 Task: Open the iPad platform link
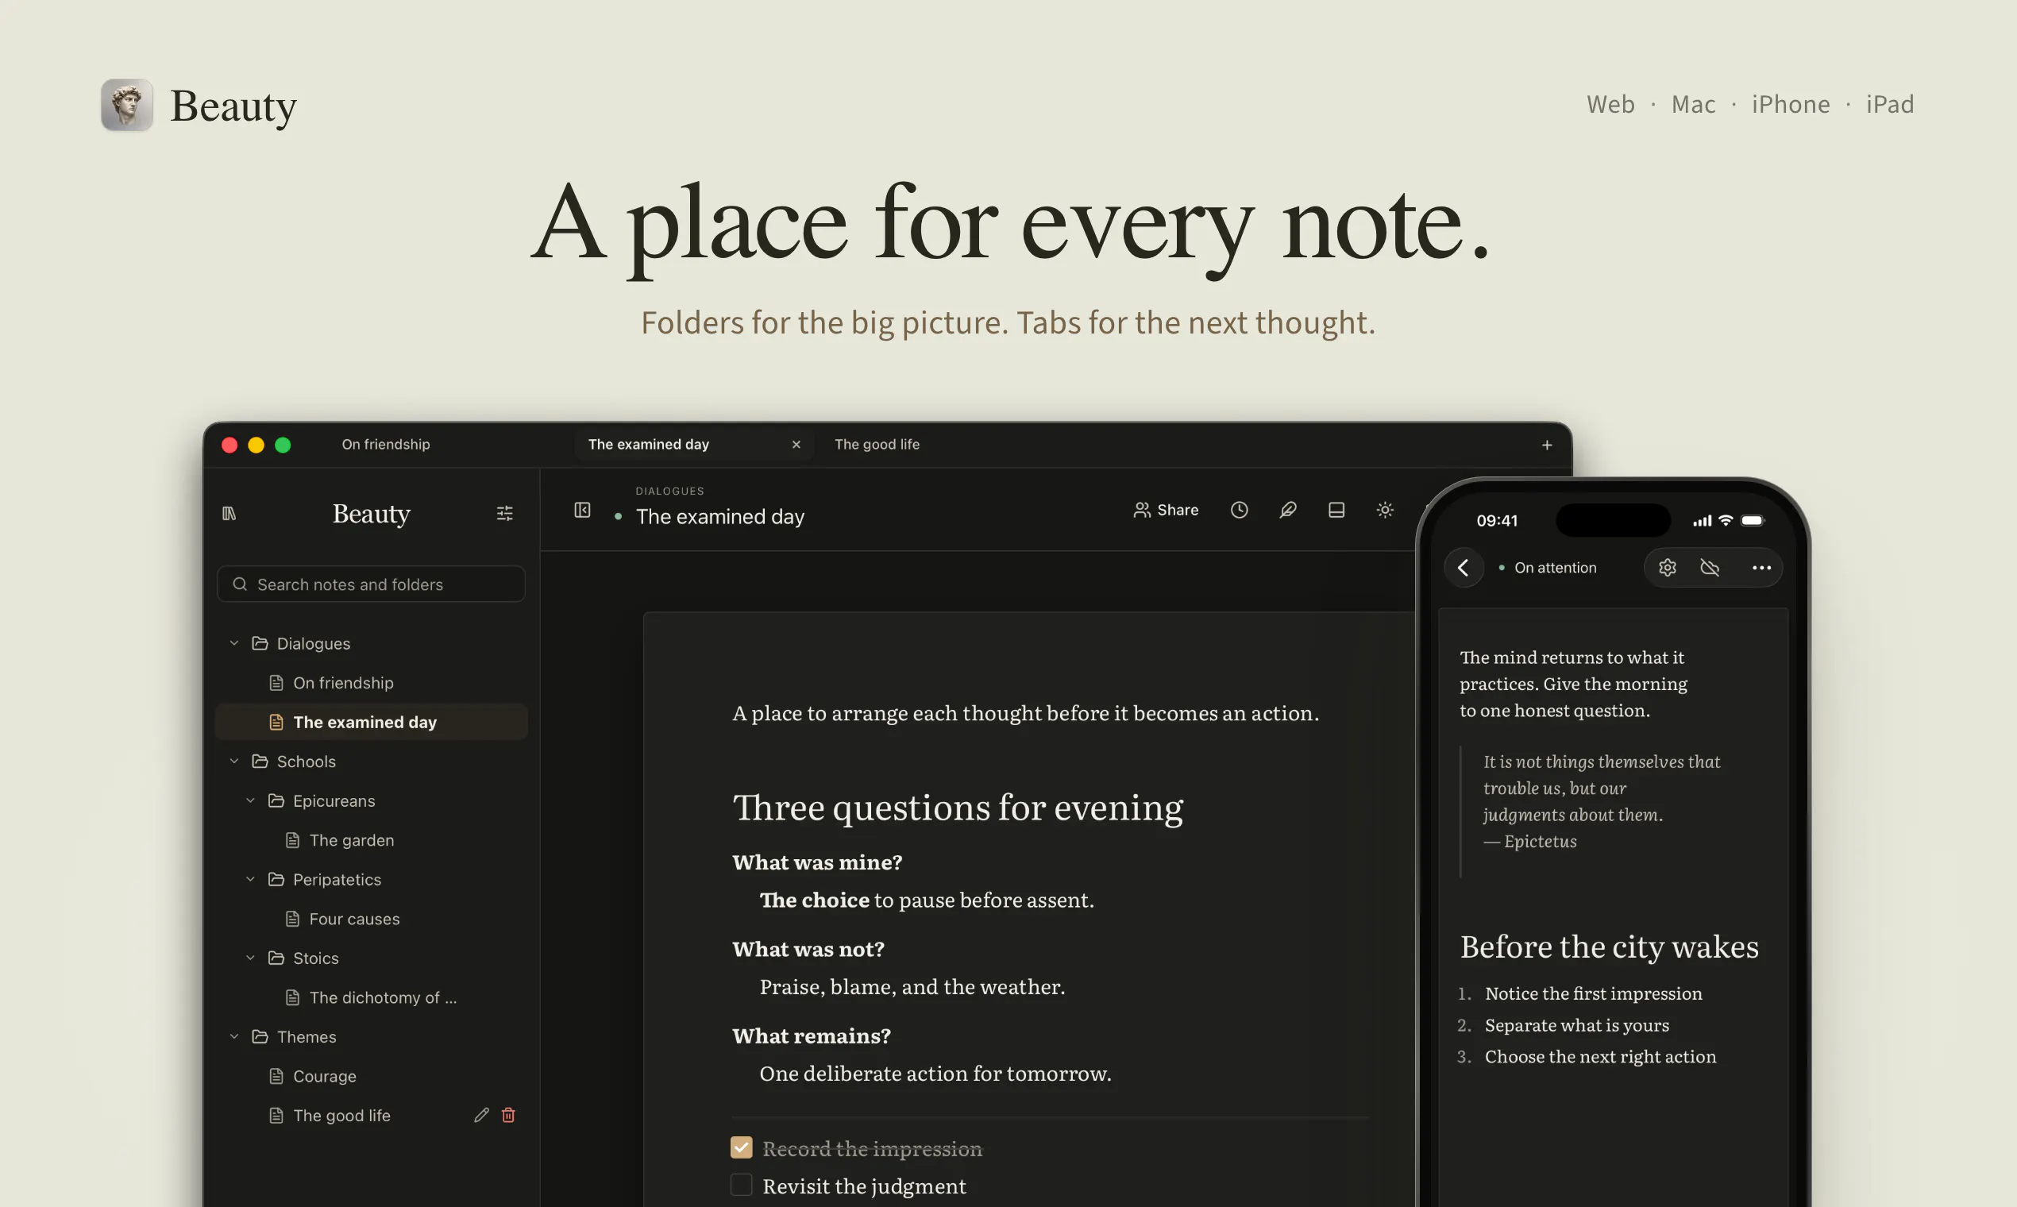pos(1889,105)
